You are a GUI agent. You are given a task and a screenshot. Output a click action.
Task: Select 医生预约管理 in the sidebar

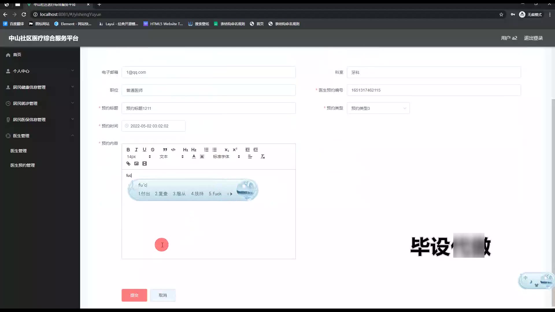click(x=23, y=165)
